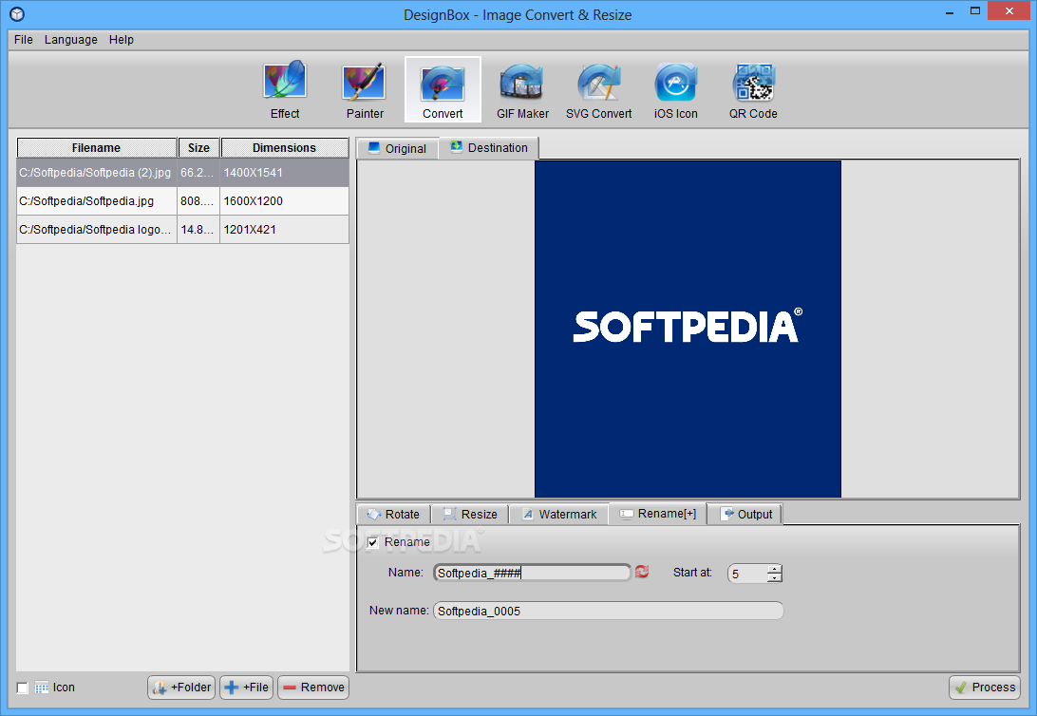This screenshot has width=1037, height=716.
Task: Open the File menu
Action: click(23, 40)
